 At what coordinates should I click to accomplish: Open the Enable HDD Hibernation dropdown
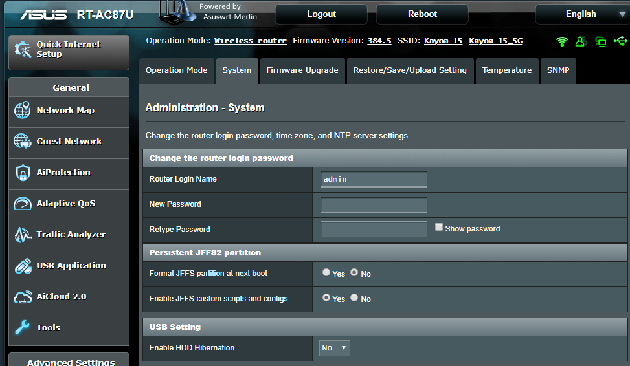point(335,348)
